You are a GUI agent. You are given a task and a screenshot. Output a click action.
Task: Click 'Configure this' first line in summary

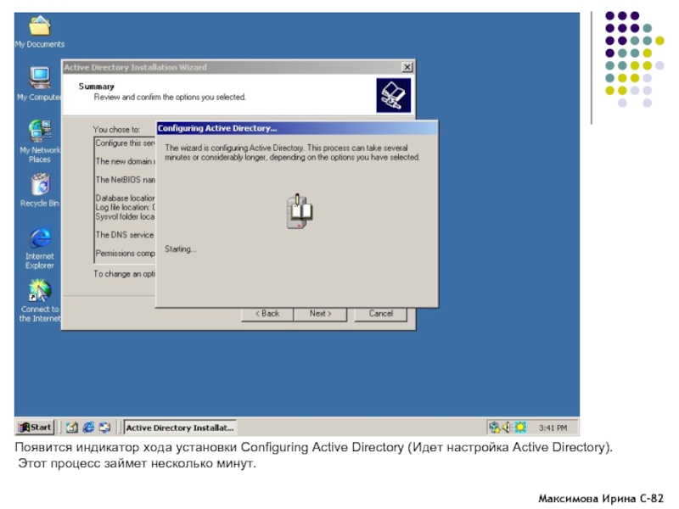coord(125,143)
